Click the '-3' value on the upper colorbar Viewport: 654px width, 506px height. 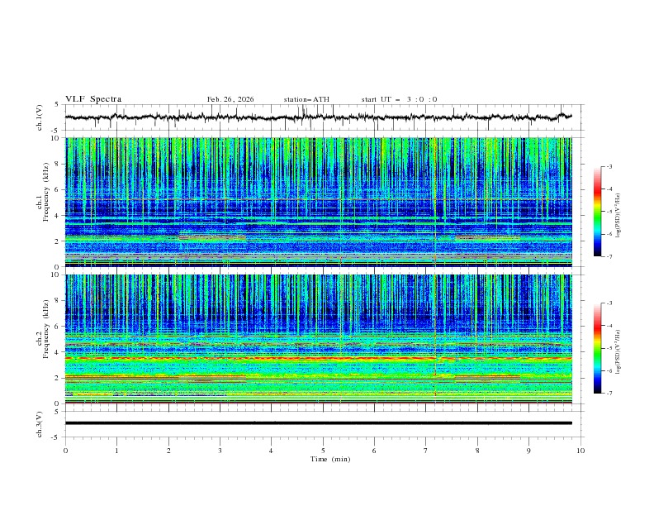609,167
